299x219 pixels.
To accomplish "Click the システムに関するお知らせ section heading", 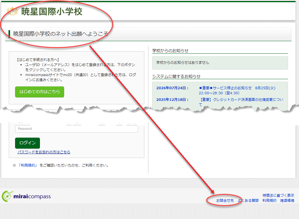I will [176, 76].
